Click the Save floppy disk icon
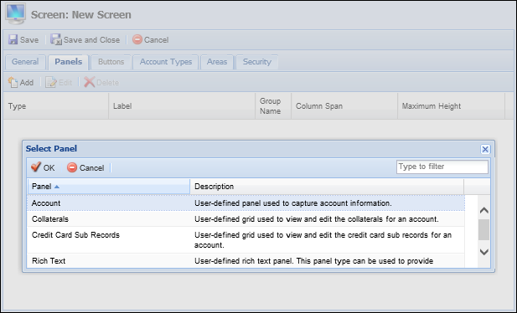The height and width of the screenshot is (313, 517). [x=13, y=40]
